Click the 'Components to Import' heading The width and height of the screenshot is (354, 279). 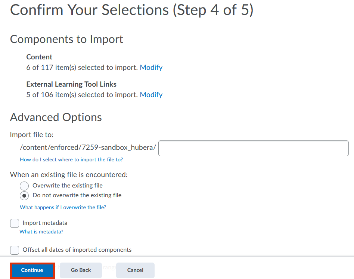(x=66, y=39)
